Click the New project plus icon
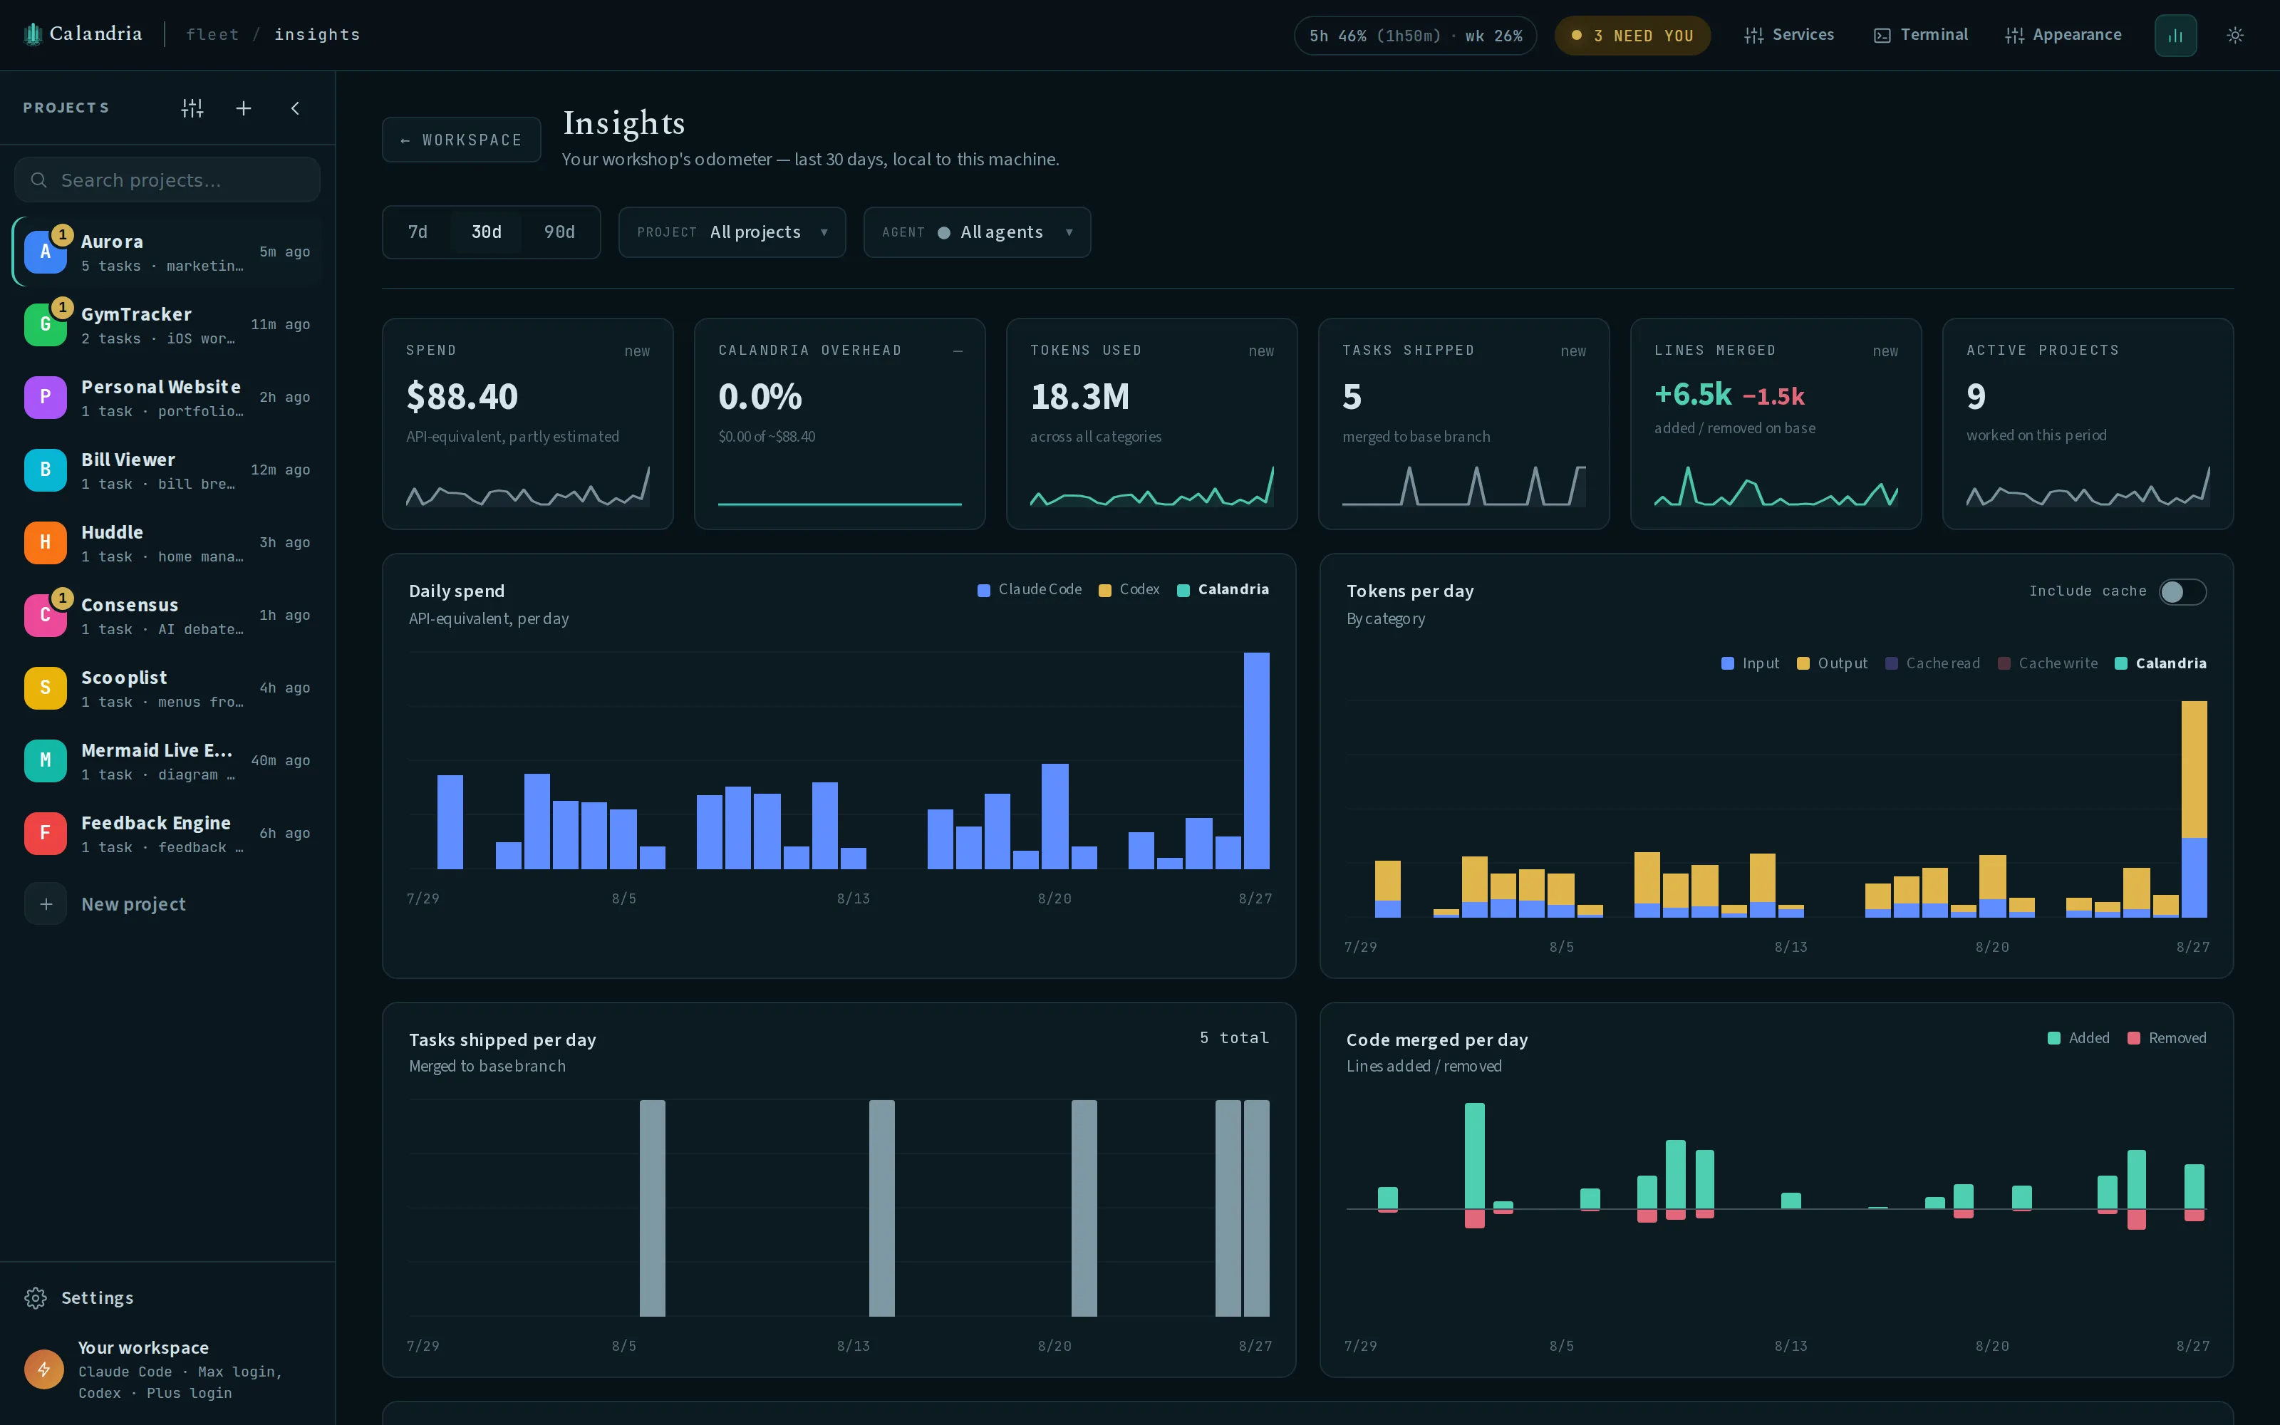Image resolution: width=2280 pixels, height=1425 pixels. click(45, 904)
